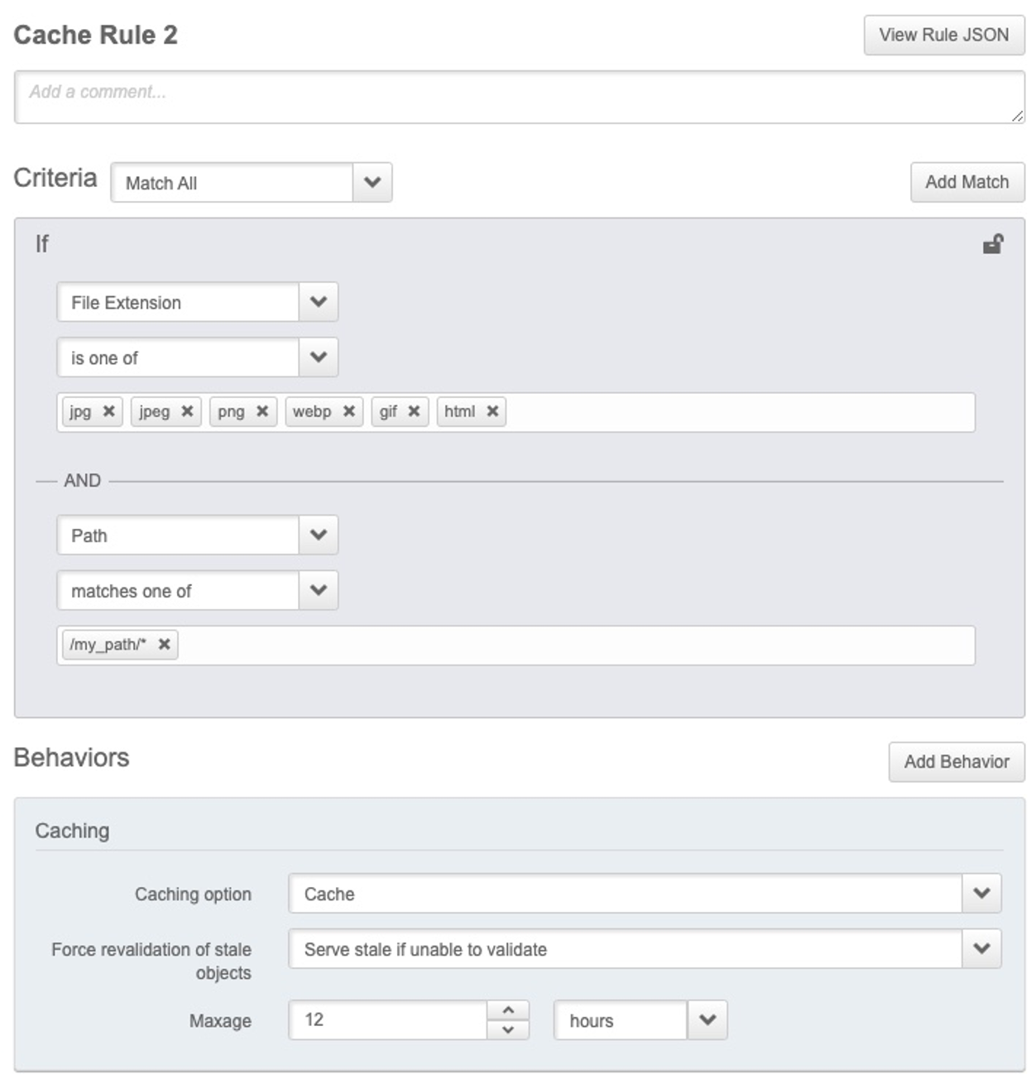Remove the html extension tag

492,411
